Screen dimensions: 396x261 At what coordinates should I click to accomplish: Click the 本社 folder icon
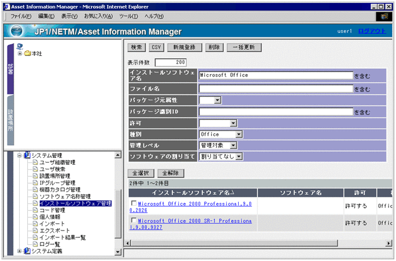point(28,54)
